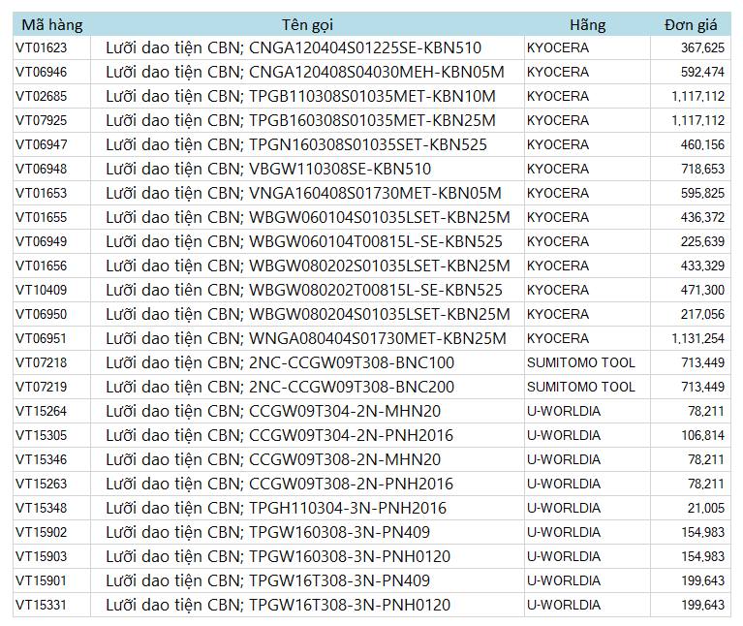Select the 'Đơn giá' column header

[x=691, y=24]
